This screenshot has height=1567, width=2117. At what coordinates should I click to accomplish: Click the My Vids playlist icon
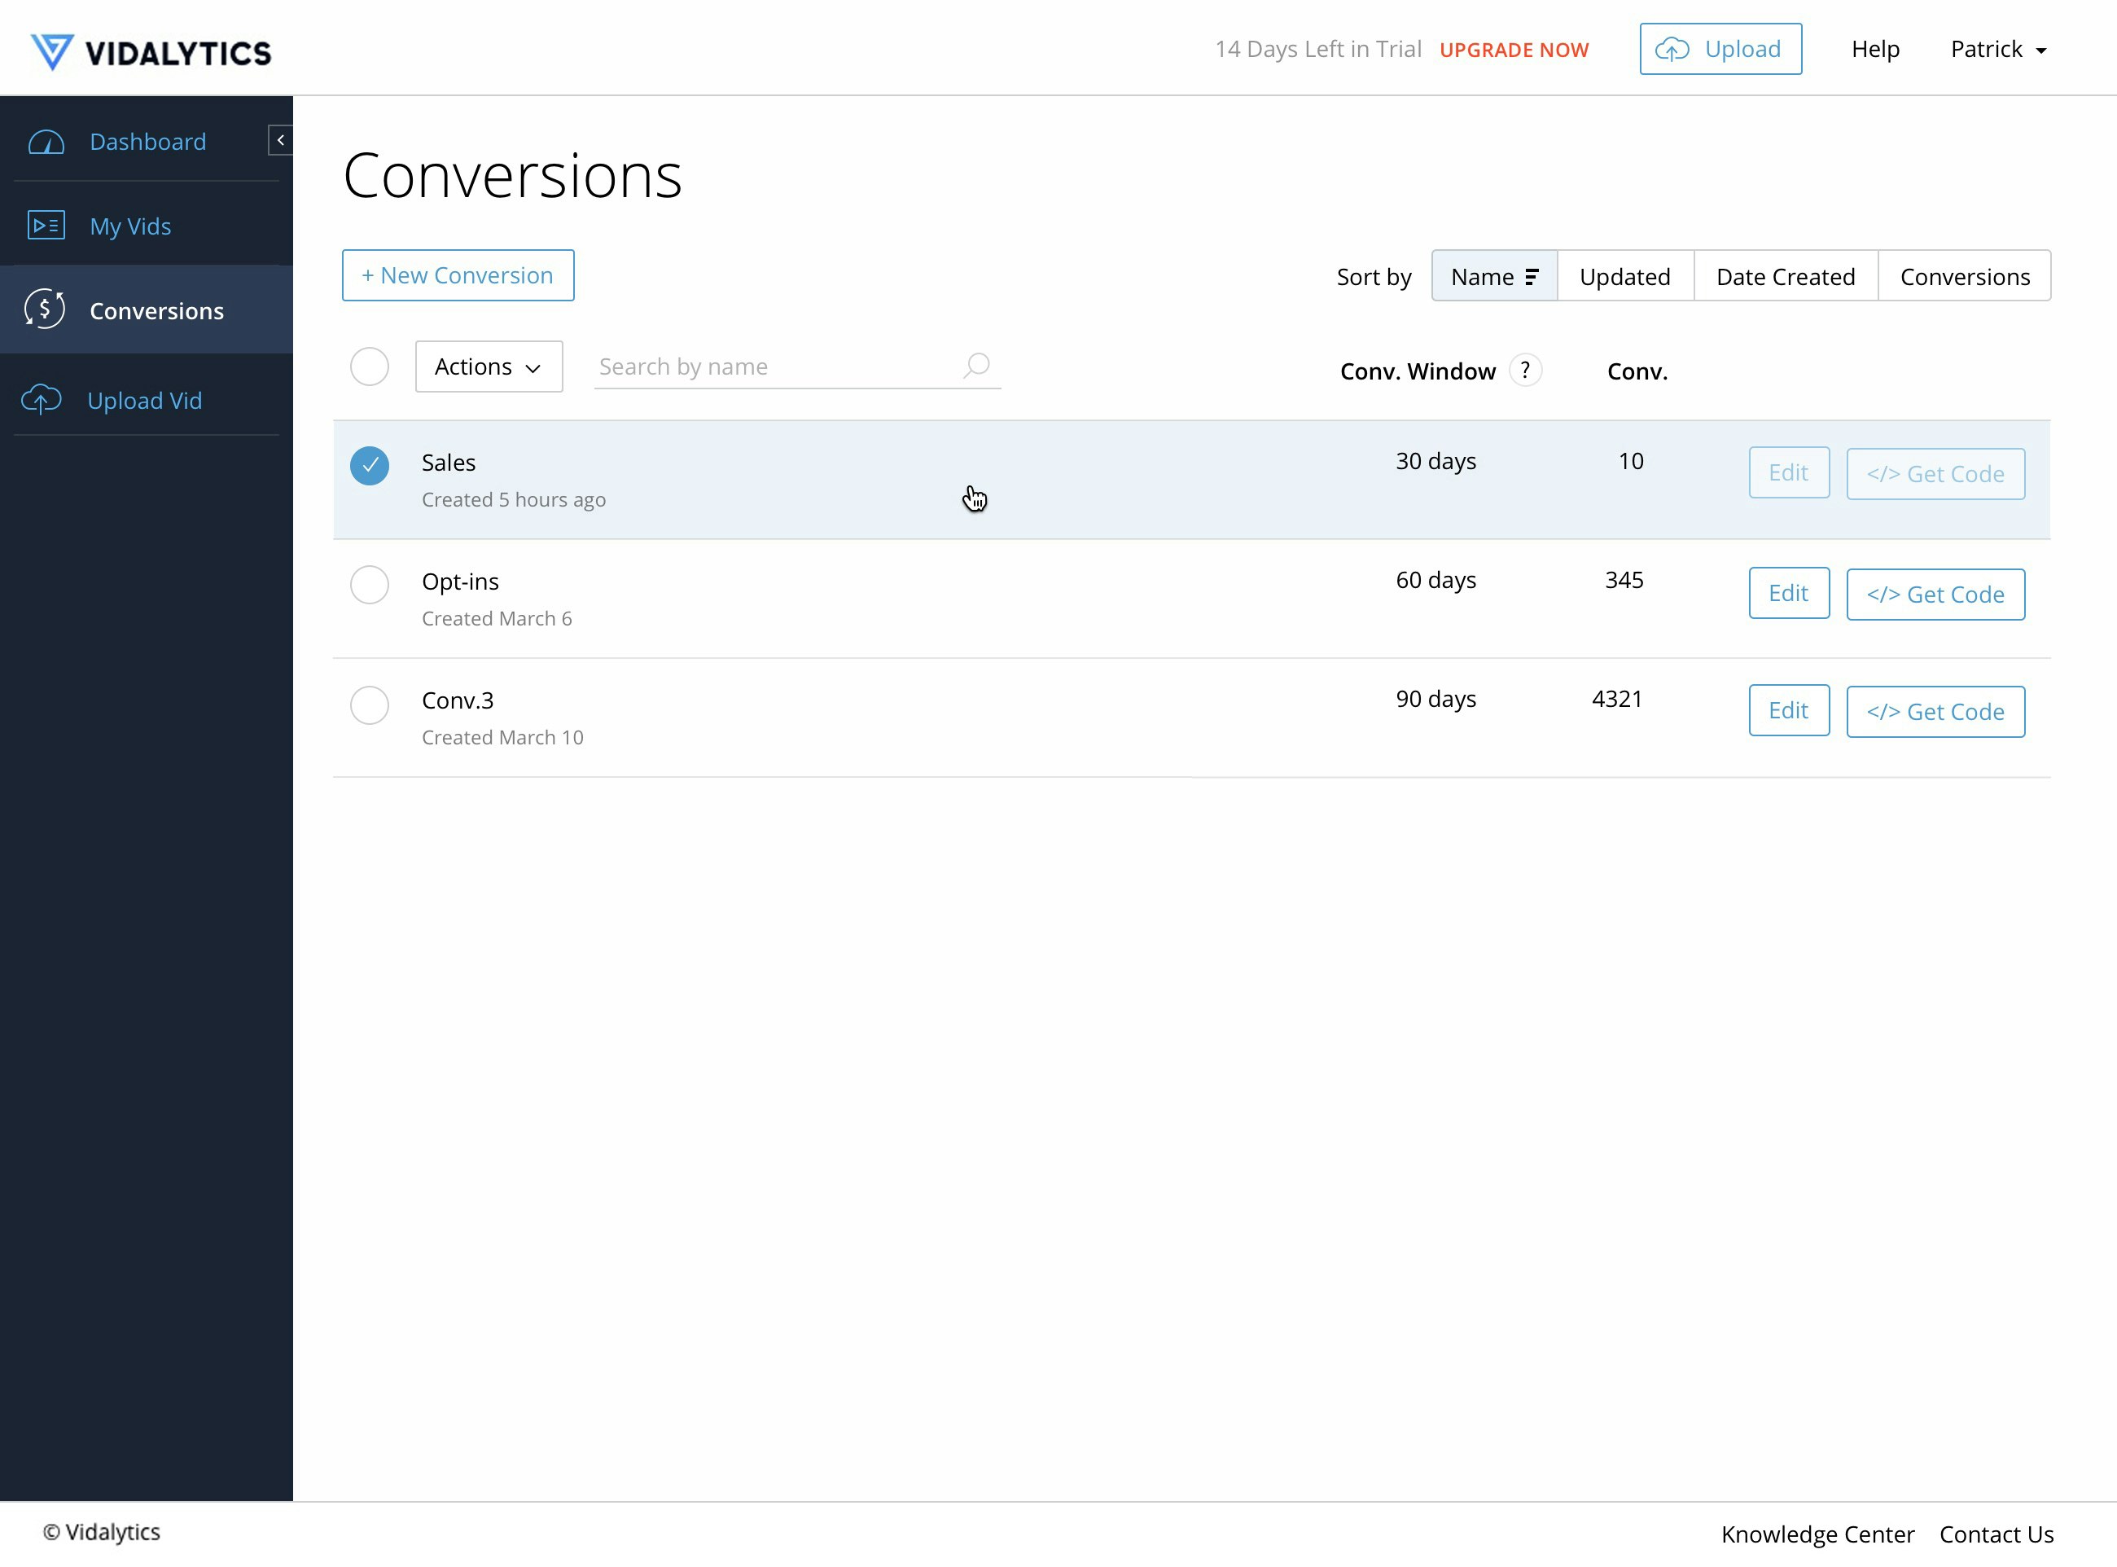point(46,226)
